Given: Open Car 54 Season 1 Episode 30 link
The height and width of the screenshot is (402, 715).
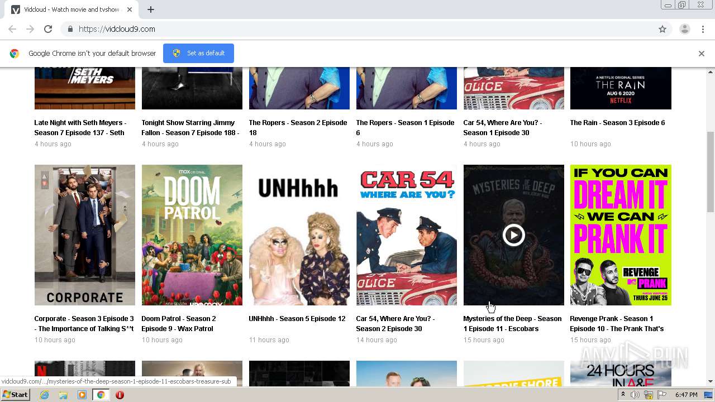Looking at the screenshot, I should tap(503, 128).
